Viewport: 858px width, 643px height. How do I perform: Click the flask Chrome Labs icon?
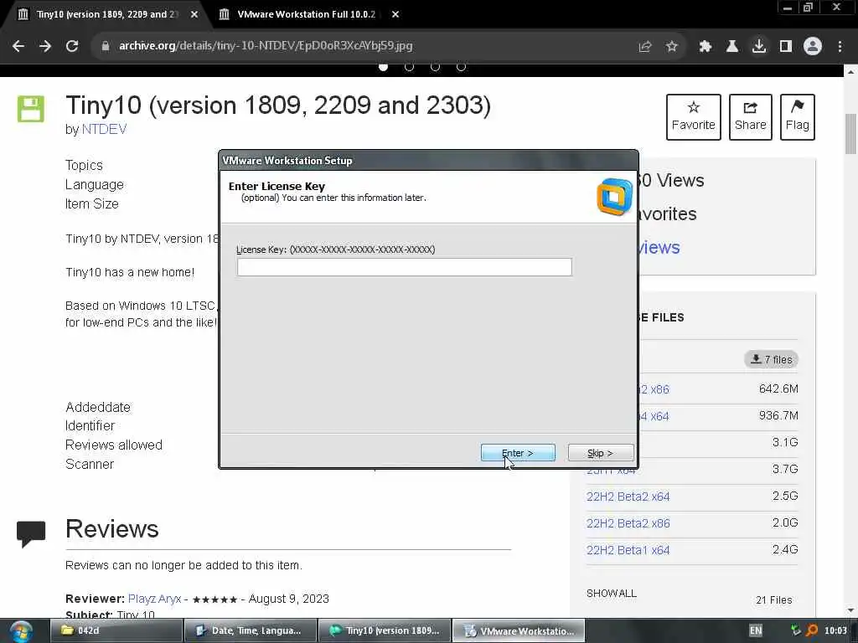coord(731,47)
